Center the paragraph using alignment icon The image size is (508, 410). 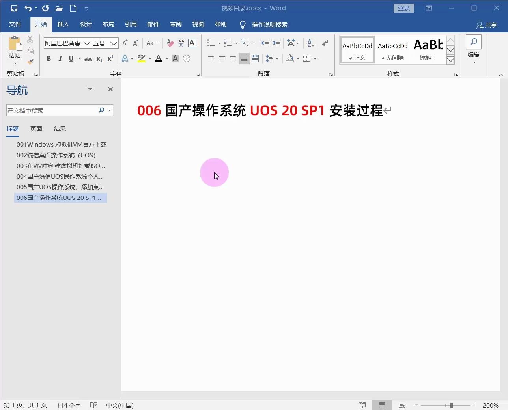(x=222, y=58)
